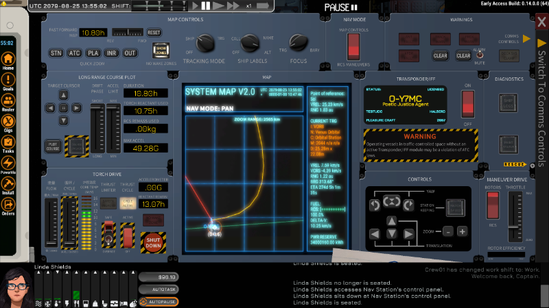Zoom out map with minus button
Viewport: 549px width, 308px height.
point(448,231)
